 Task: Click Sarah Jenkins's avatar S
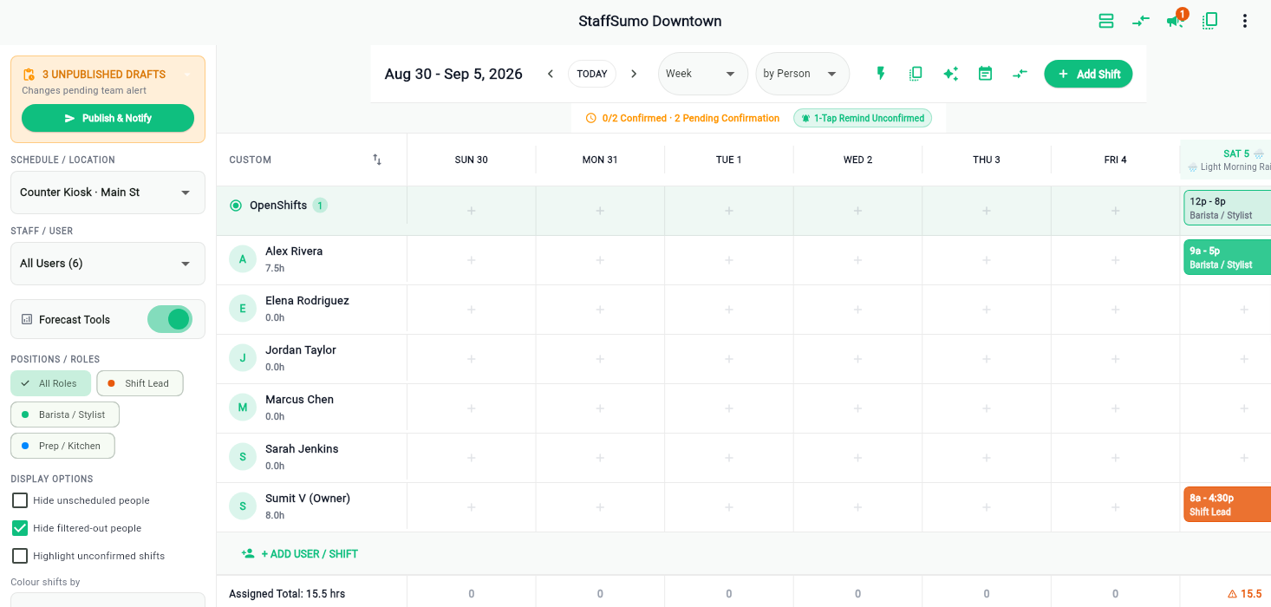click(x=243, y=457)
